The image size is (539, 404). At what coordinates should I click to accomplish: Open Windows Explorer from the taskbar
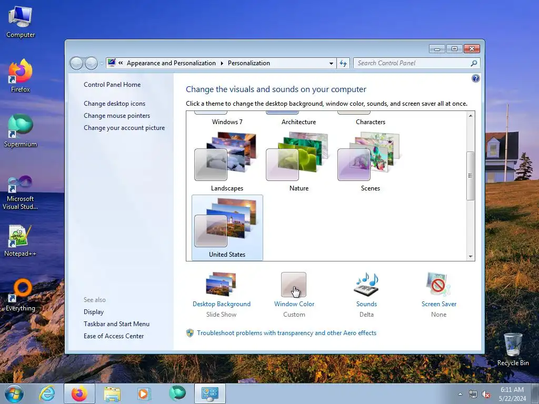(x=112, y=393)
